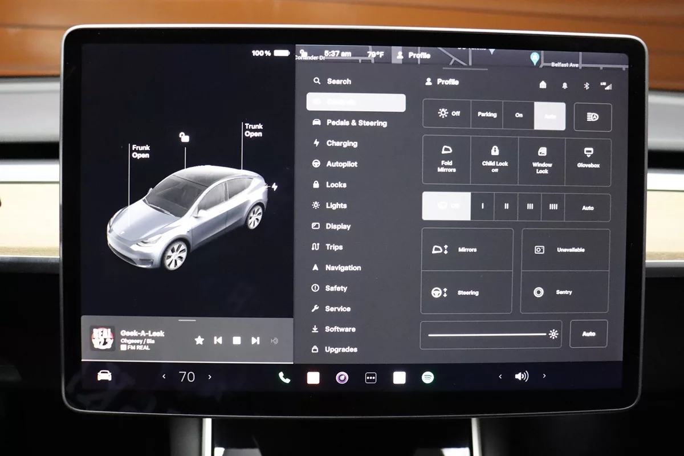Image resolution: width=684 pixels, height=456 pixels.
Task: Favorite the current radio station with star
Action: [x=199, y=340]
